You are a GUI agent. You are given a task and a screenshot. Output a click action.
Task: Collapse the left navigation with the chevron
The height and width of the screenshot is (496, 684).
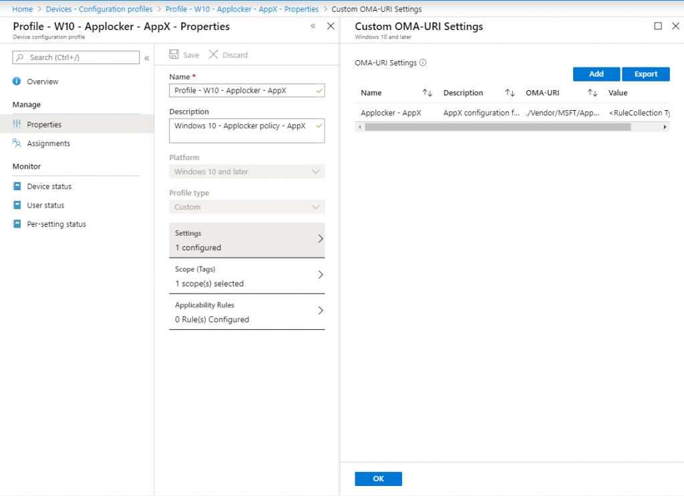coord(147,57)
